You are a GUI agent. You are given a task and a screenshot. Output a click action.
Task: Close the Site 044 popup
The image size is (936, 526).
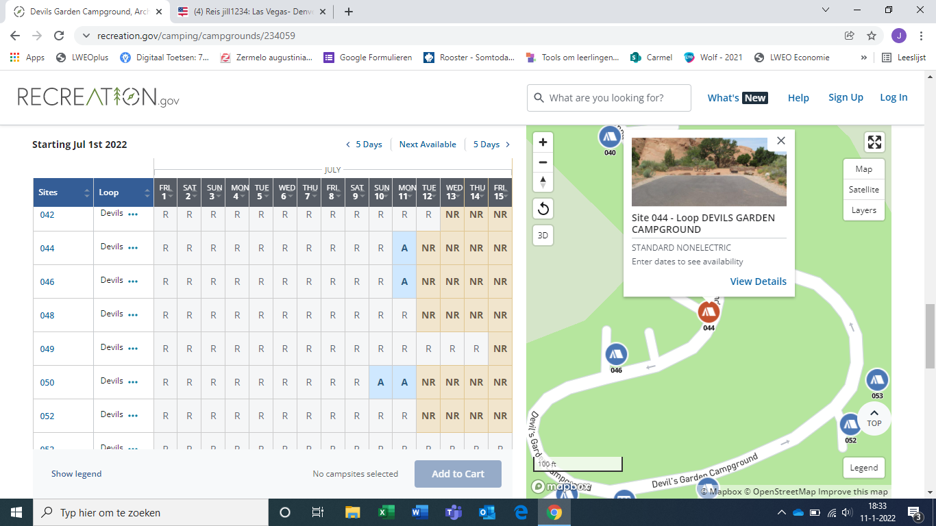click(780, 140)
